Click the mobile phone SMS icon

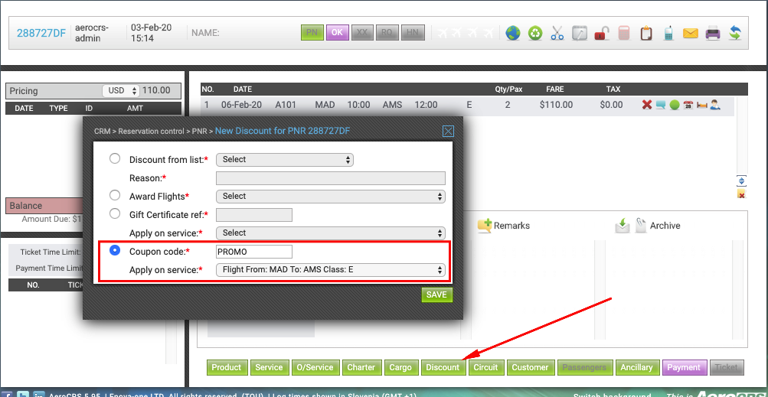click(x=668, y=34)
